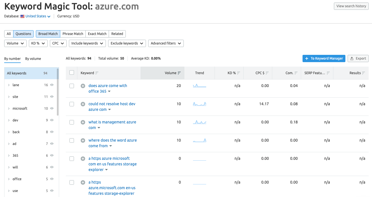The height and width of the screenshot is (197, 372).
Task: Click plus icon beside 'where does the word azure'
Action: 83,140
